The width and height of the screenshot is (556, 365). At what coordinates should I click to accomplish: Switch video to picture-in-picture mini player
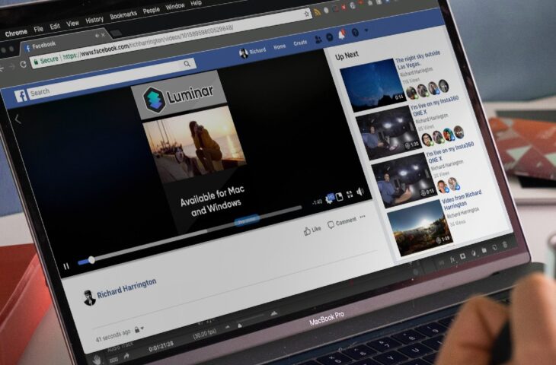[340, 196]
